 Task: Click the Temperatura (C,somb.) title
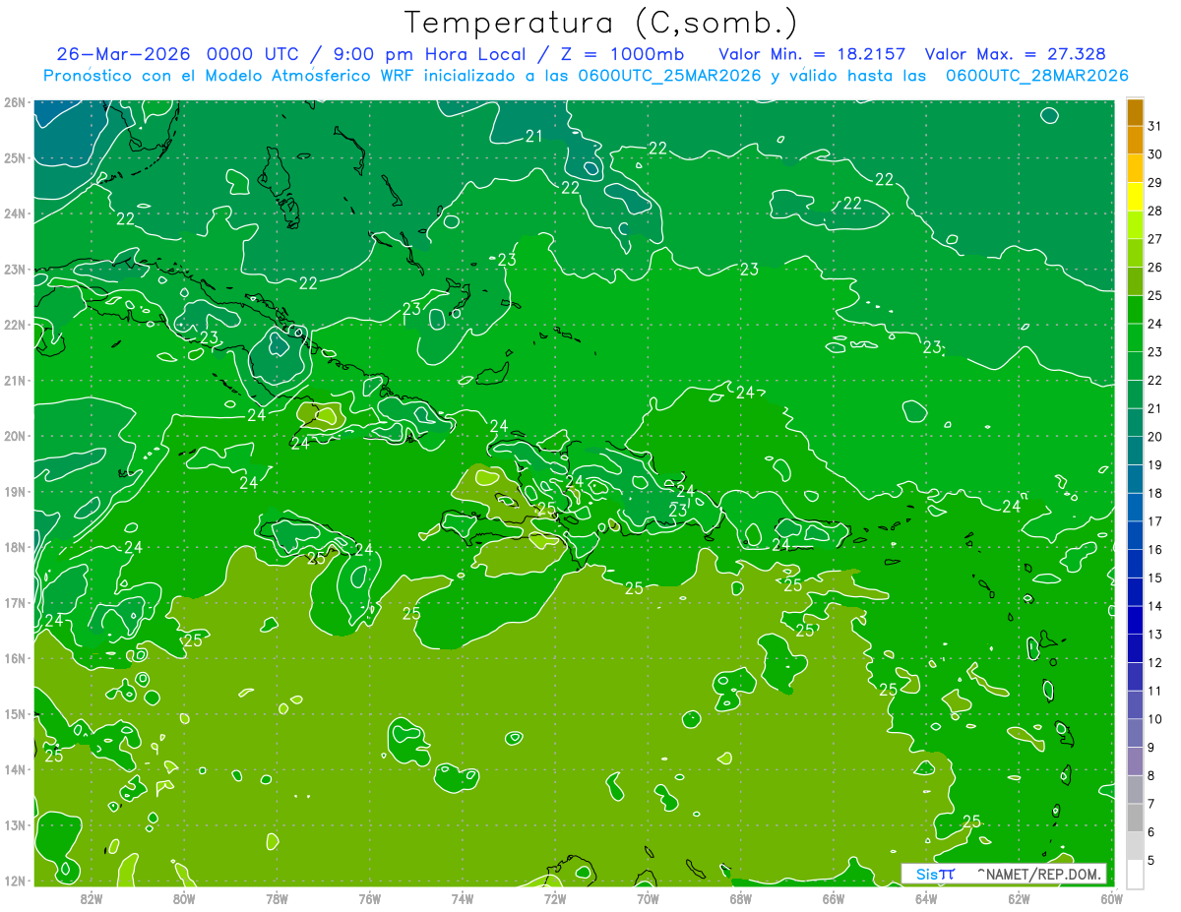point(601,23)
